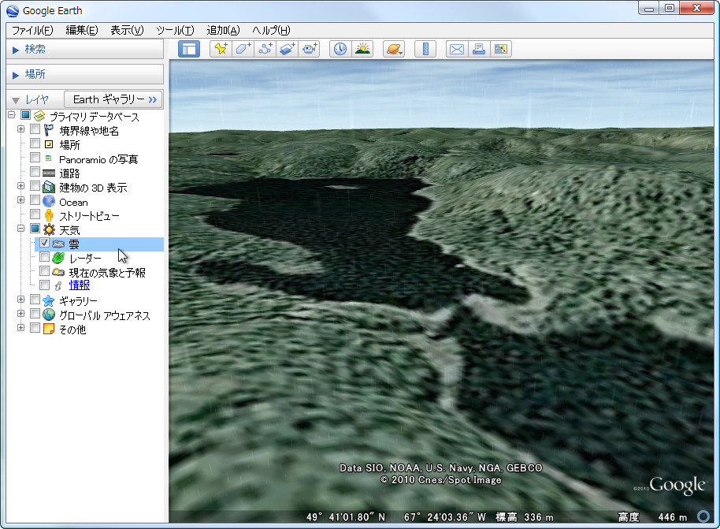Show historical imagery clock icon
The image size is (720, 529).
(x=340, y=49)
